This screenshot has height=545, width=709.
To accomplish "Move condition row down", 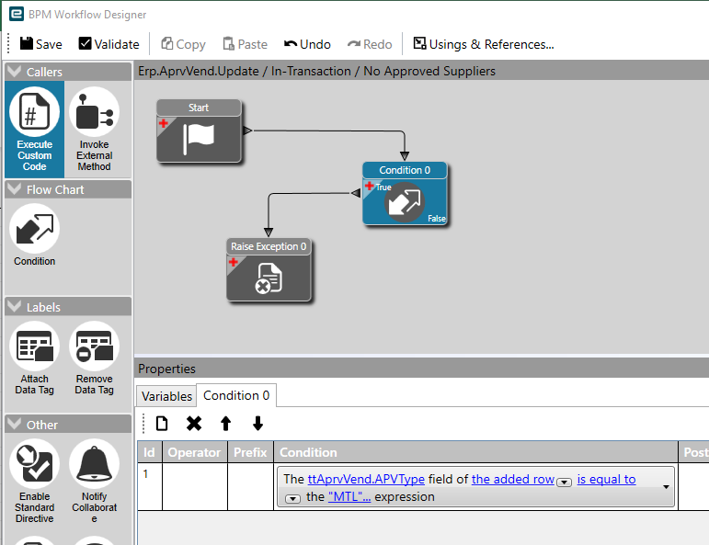I will pos(257,424).
